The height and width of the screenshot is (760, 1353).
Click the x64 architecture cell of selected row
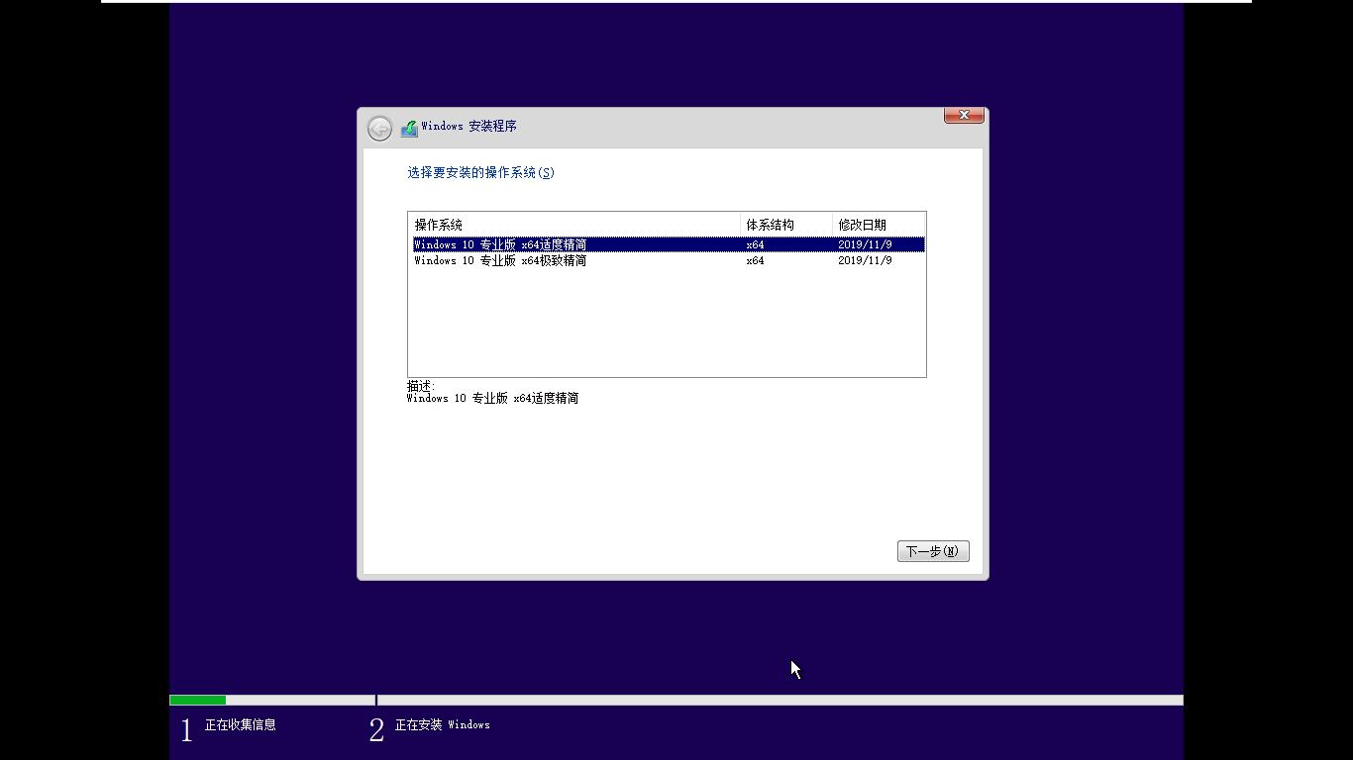755,243
